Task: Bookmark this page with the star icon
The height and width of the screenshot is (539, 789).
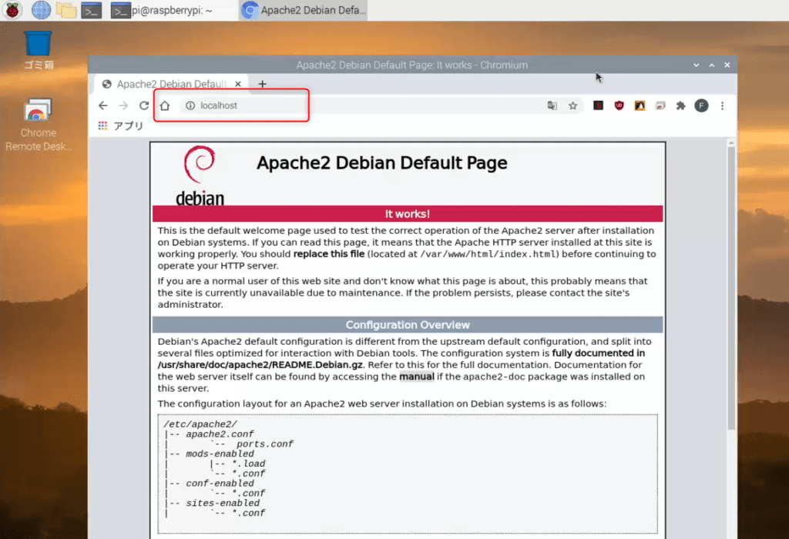Action: [572, 105]
